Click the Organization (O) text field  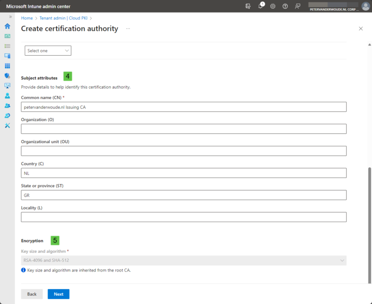click(x=184, y=129)
